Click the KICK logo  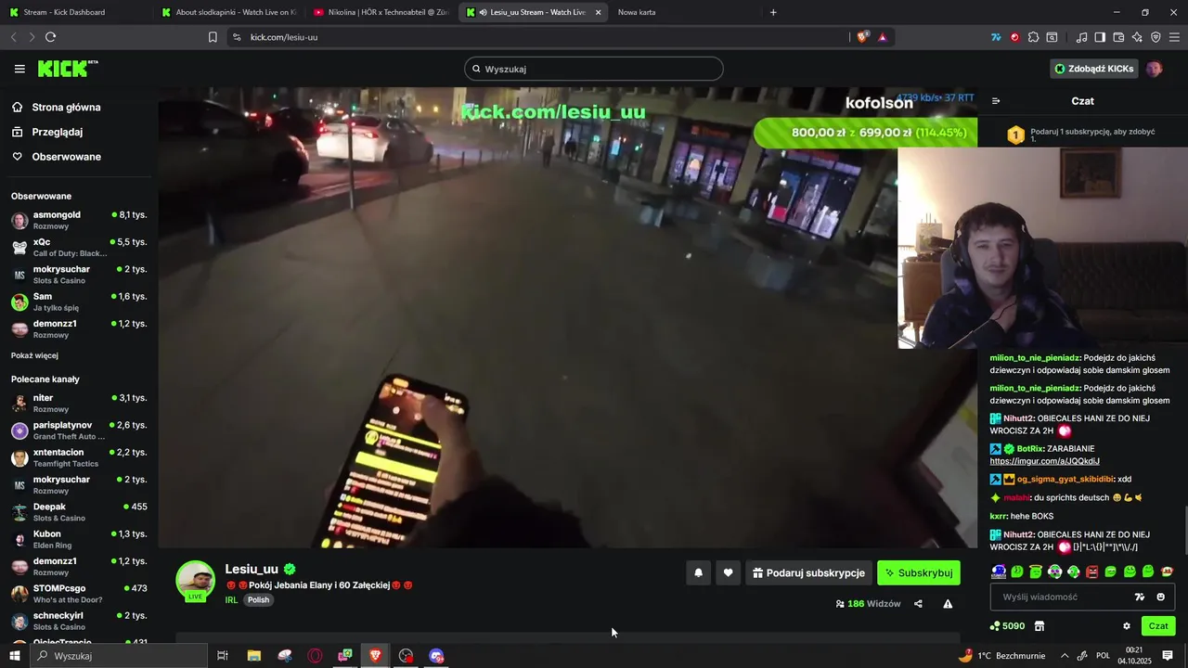tap(67, 69)
